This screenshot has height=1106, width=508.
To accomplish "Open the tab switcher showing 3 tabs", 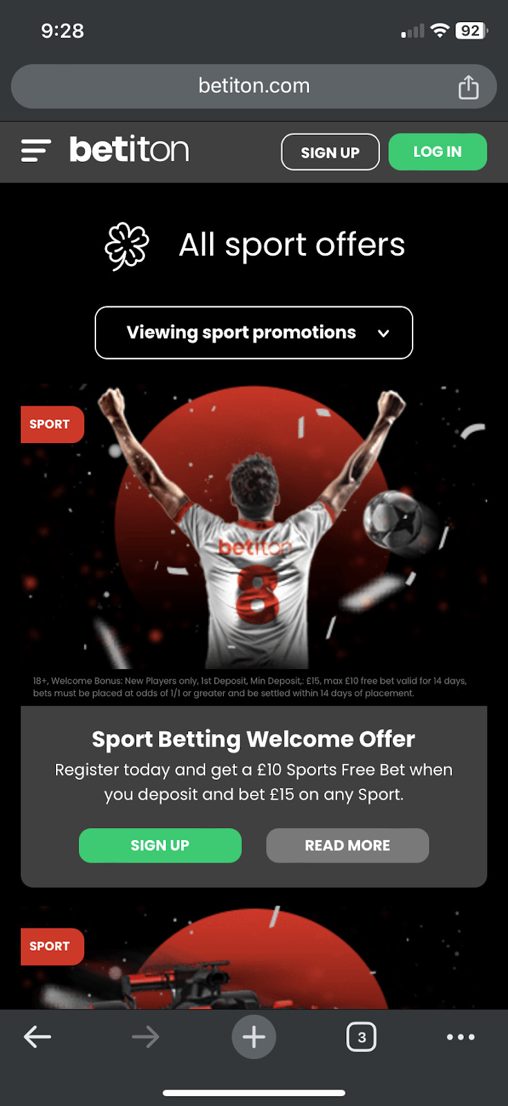I will (x=361, y=1036).
